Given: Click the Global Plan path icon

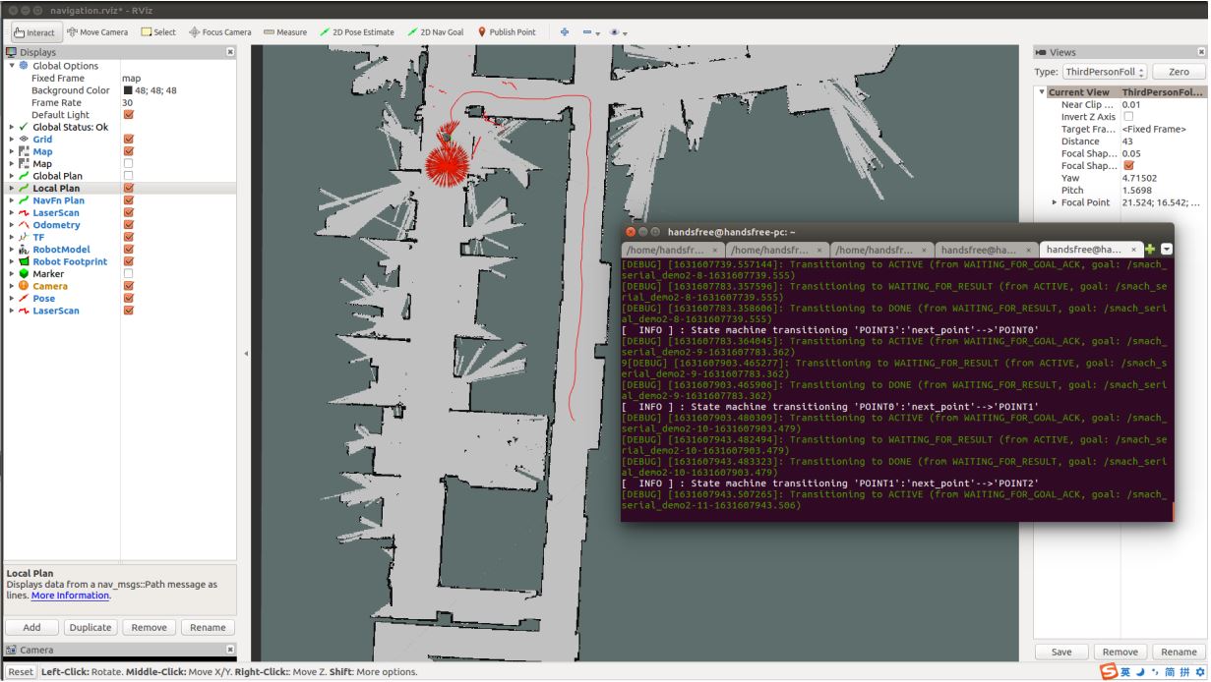Looking at the screenshot, I should tap(24, 176).
